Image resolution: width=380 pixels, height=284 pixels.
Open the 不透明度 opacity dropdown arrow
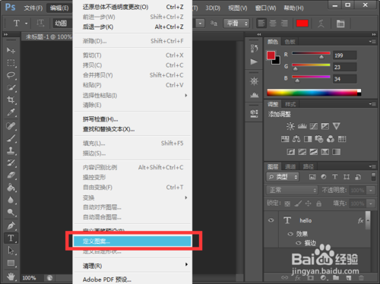click(371, 190)
